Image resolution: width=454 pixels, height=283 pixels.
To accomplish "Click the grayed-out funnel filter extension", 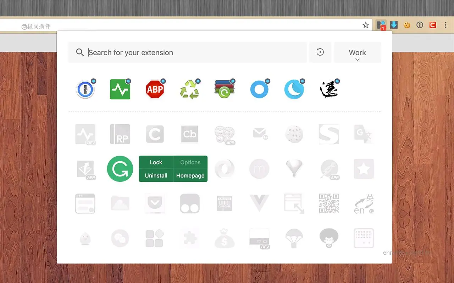I will (294, 168).
